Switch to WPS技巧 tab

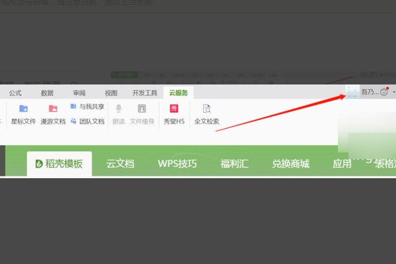point(178,164)
